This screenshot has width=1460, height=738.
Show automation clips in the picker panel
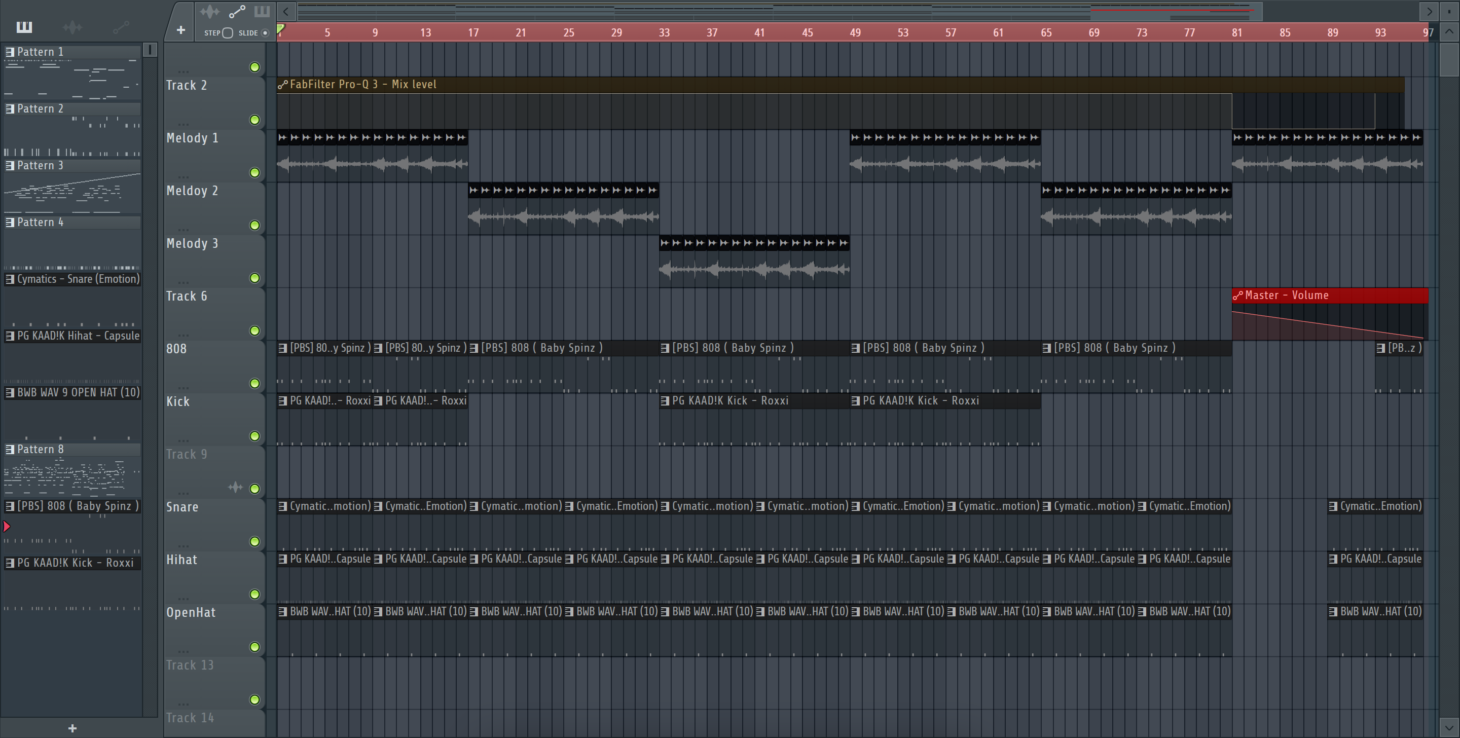[x=121, y=27]
